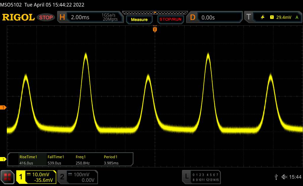This screenshot has width=303, height=186.
Task: Open the red grid function menu icon
Action: 7,177
